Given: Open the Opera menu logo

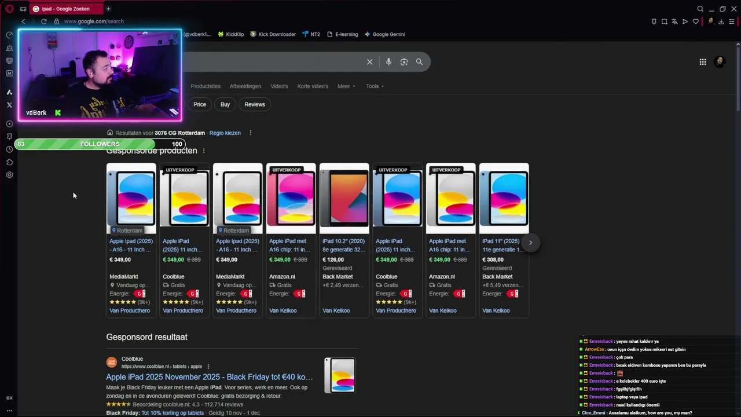Looking at the screenshot, I should [9, 9].
